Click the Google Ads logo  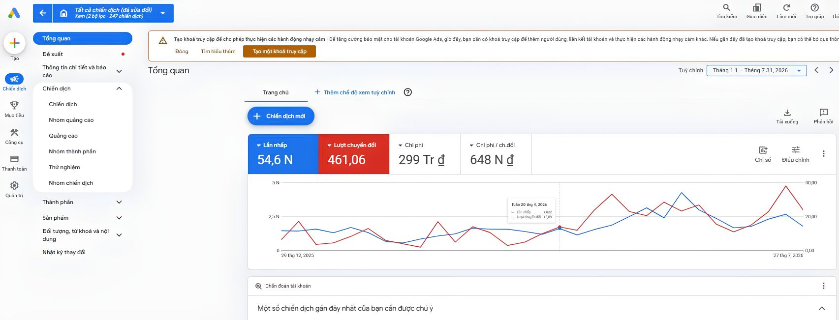(x=14, y=13)
